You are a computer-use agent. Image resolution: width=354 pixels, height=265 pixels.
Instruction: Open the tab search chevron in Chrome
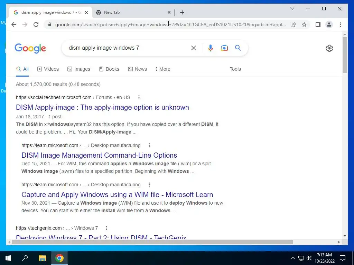(x=292, y=9)
